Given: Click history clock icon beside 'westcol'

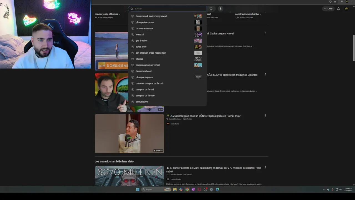Looking at the screenshot, I should tap(133, 34).
